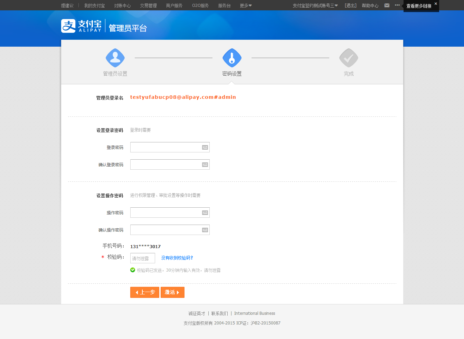Screen dimensions: 464x339
Task: Expand the 支付宝签约测试账号三 account dropdown
Action: click(x=315, y=6)
